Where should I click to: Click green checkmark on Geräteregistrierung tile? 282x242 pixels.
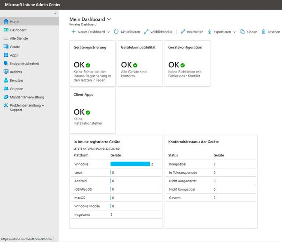[x=88, y=65]
